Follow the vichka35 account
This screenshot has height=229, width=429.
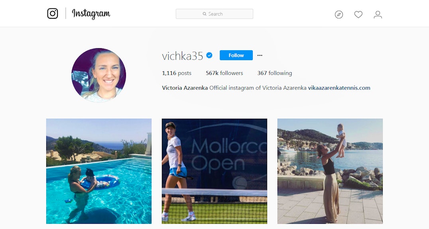click(236, 55)
